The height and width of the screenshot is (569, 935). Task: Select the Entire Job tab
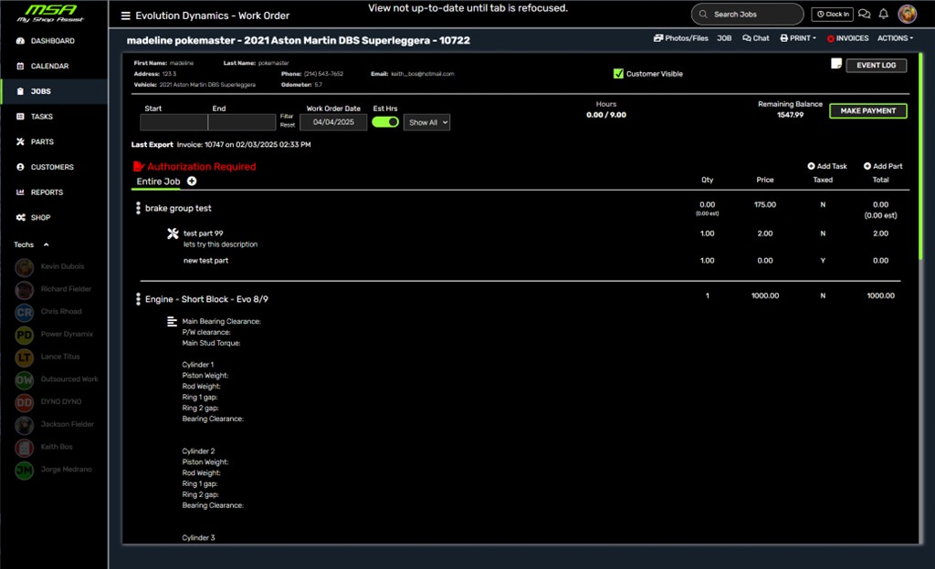click(x=158, y=181)
